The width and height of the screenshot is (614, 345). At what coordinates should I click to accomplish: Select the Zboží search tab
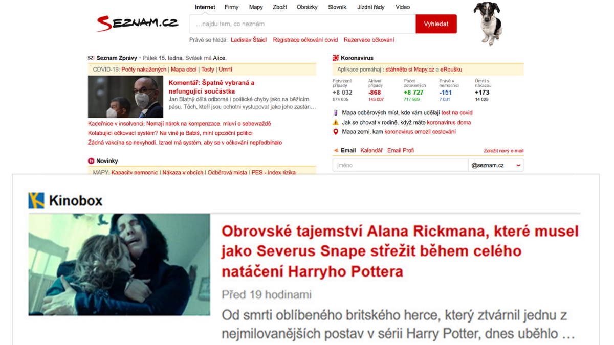point(280,7)
